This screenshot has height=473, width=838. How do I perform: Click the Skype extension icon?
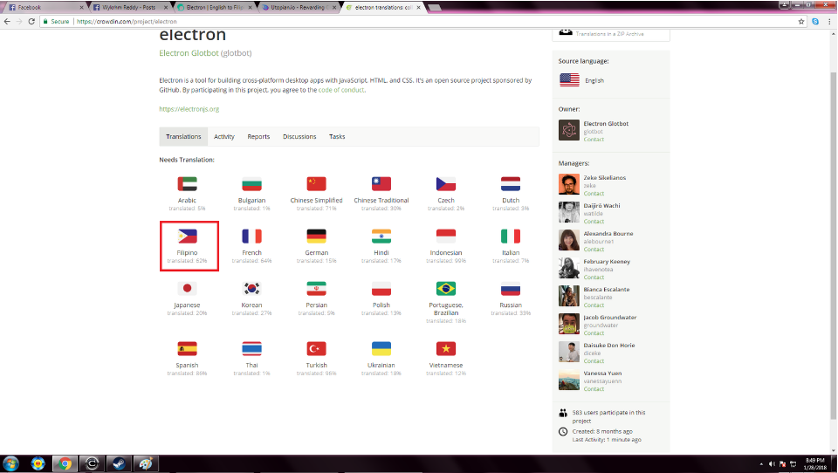pyautogui.click(x=815, y=21)
